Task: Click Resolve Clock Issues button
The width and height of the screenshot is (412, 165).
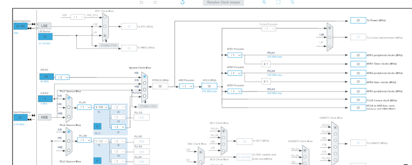Action: (224, 2)
